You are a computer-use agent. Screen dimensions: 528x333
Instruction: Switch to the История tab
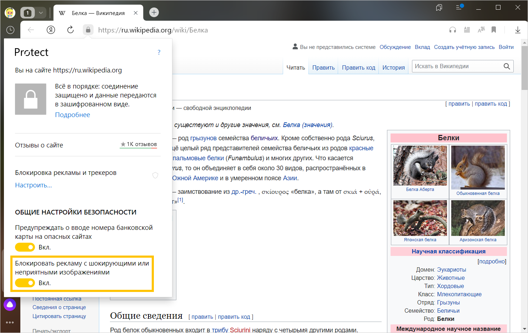(393, 67)
